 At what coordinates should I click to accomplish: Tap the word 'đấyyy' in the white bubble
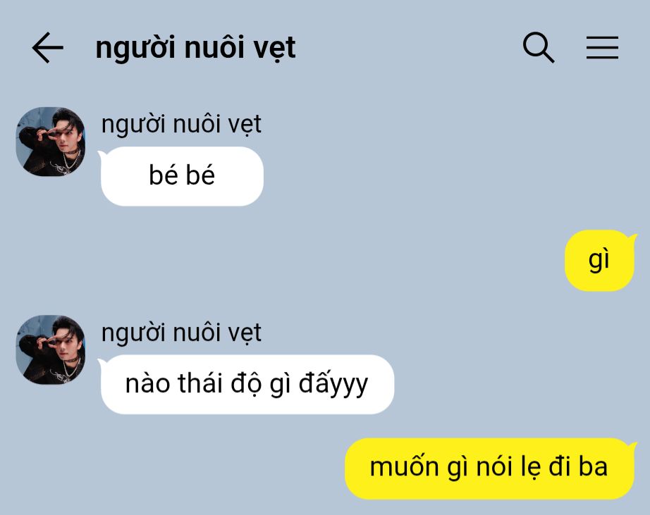point(333,384)
